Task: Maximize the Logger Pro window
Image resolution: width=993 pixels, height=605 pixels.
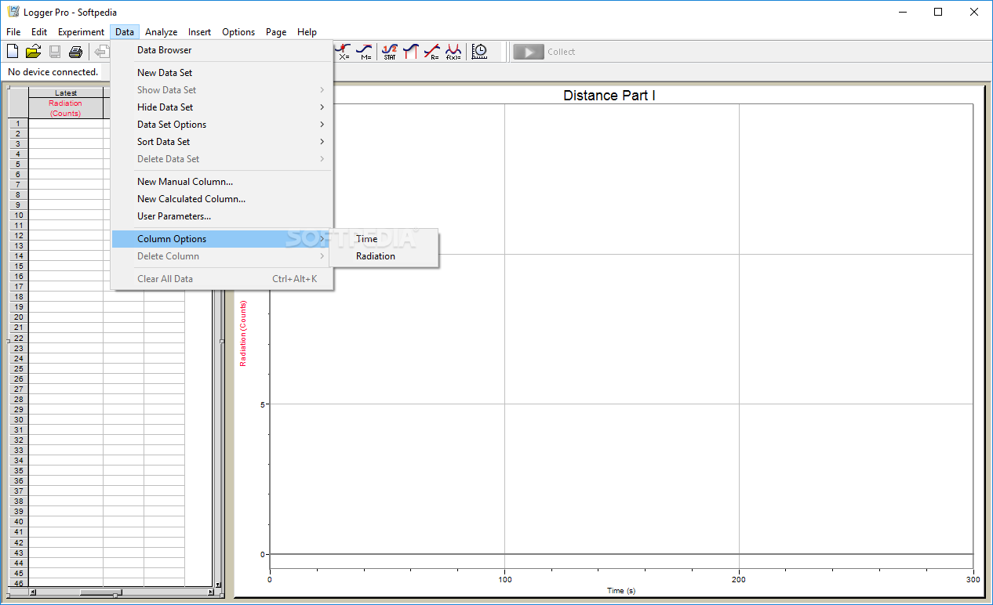Action: point(938,12)
